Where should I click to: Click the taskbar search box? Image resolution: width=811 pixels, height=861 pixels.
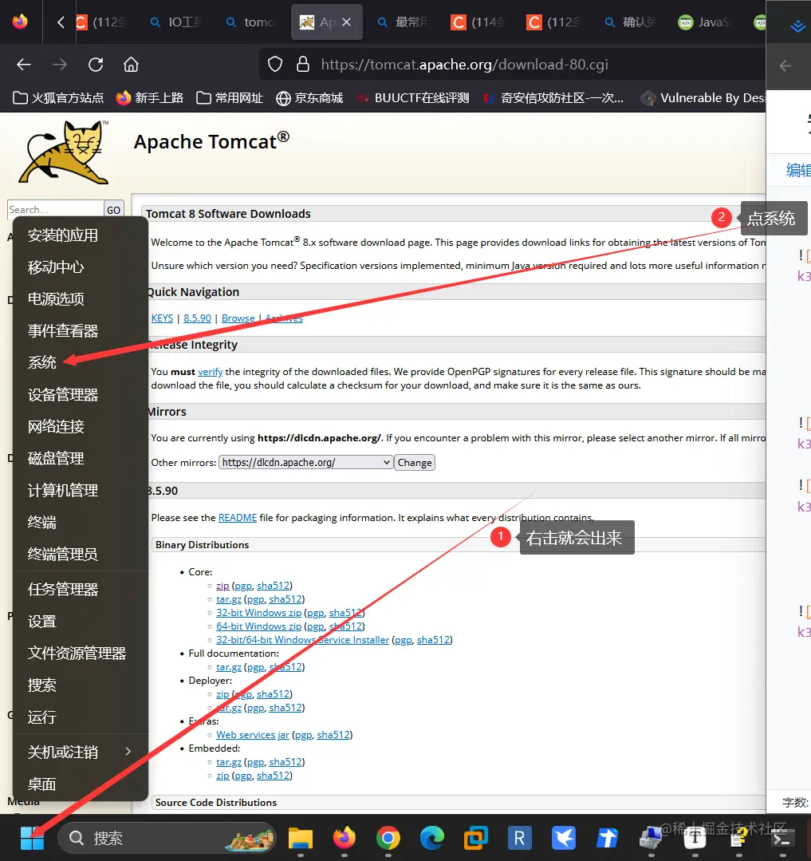[x=166, y=838]
